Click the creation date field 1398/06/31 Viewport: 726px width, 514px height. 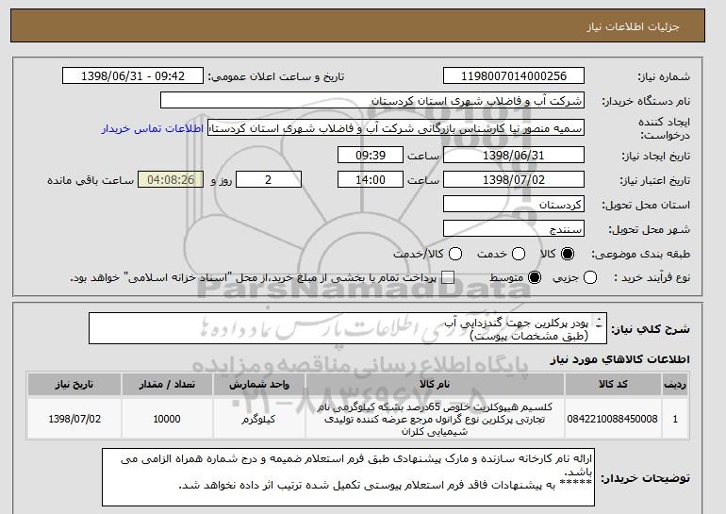tap(514, 155)
